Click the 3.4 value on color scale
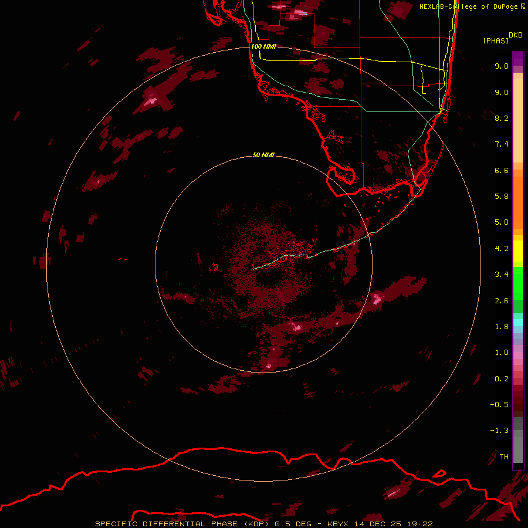Viewport: 528px width, 528px height. [502, 275]
